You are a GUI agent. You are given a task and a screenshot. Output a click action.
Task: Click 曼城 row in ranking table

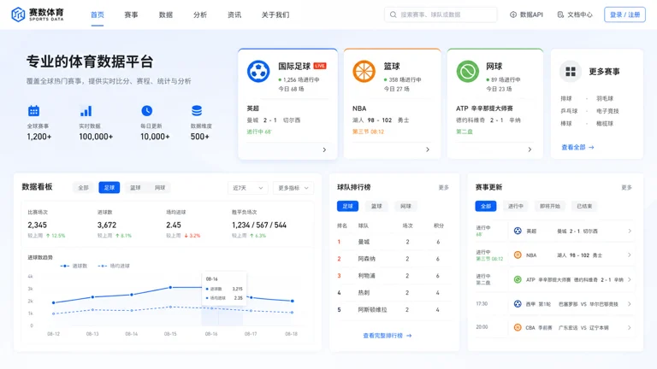[x=393, y=242]
